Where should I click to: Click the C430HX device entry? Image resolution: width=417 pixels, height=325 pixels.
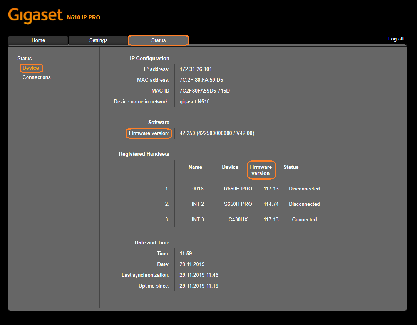tap(238, 220)
